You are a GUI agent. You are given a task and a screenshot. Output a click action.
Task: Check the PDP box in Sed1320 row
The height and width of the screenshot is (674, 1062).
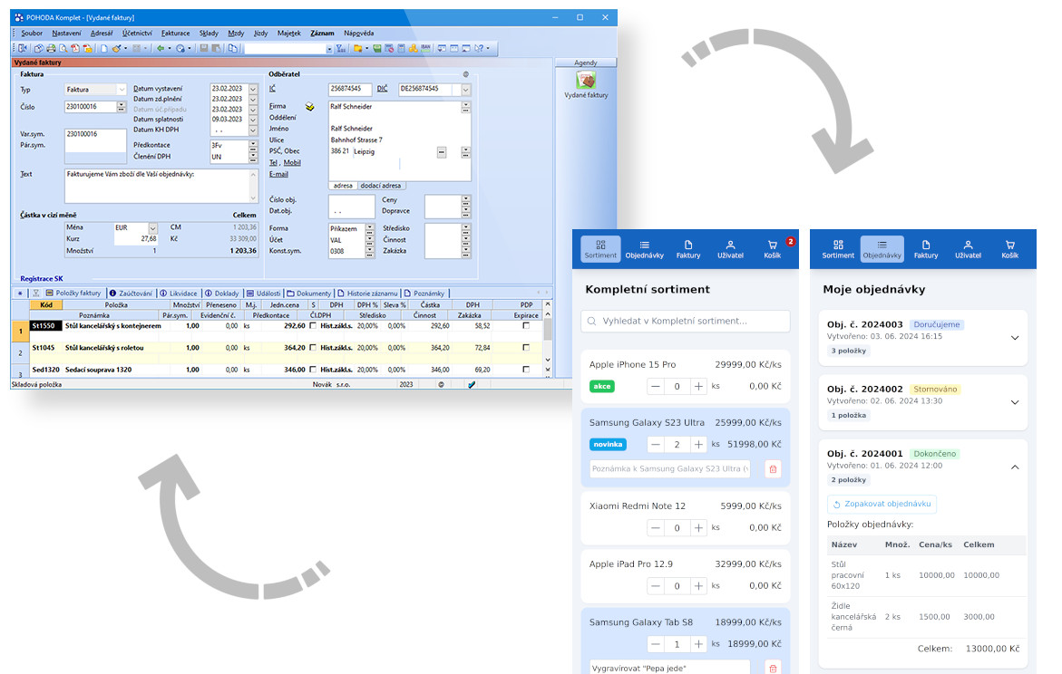pos(526,370)
